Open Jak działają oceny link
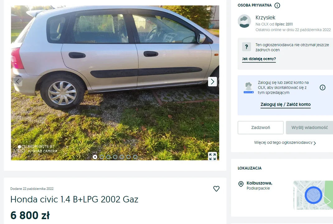This screenshot has width=333, height=224. tap(259, 59)
